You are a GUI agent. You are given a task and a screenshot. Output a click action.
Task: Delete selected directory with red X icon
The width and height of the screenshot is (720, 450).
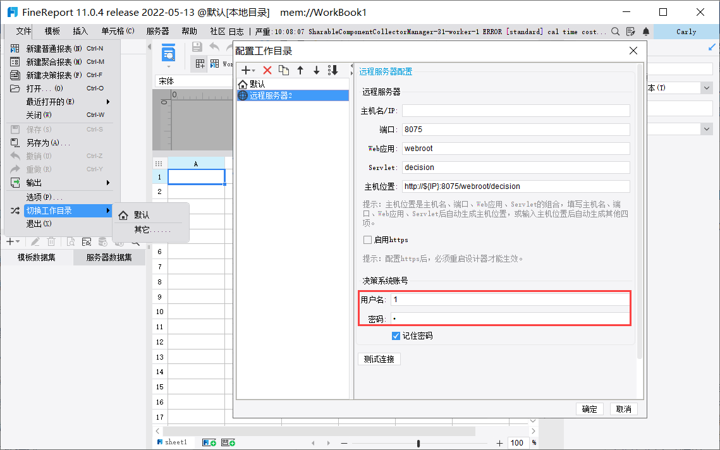pyautogui.click(x=267, y=70)
